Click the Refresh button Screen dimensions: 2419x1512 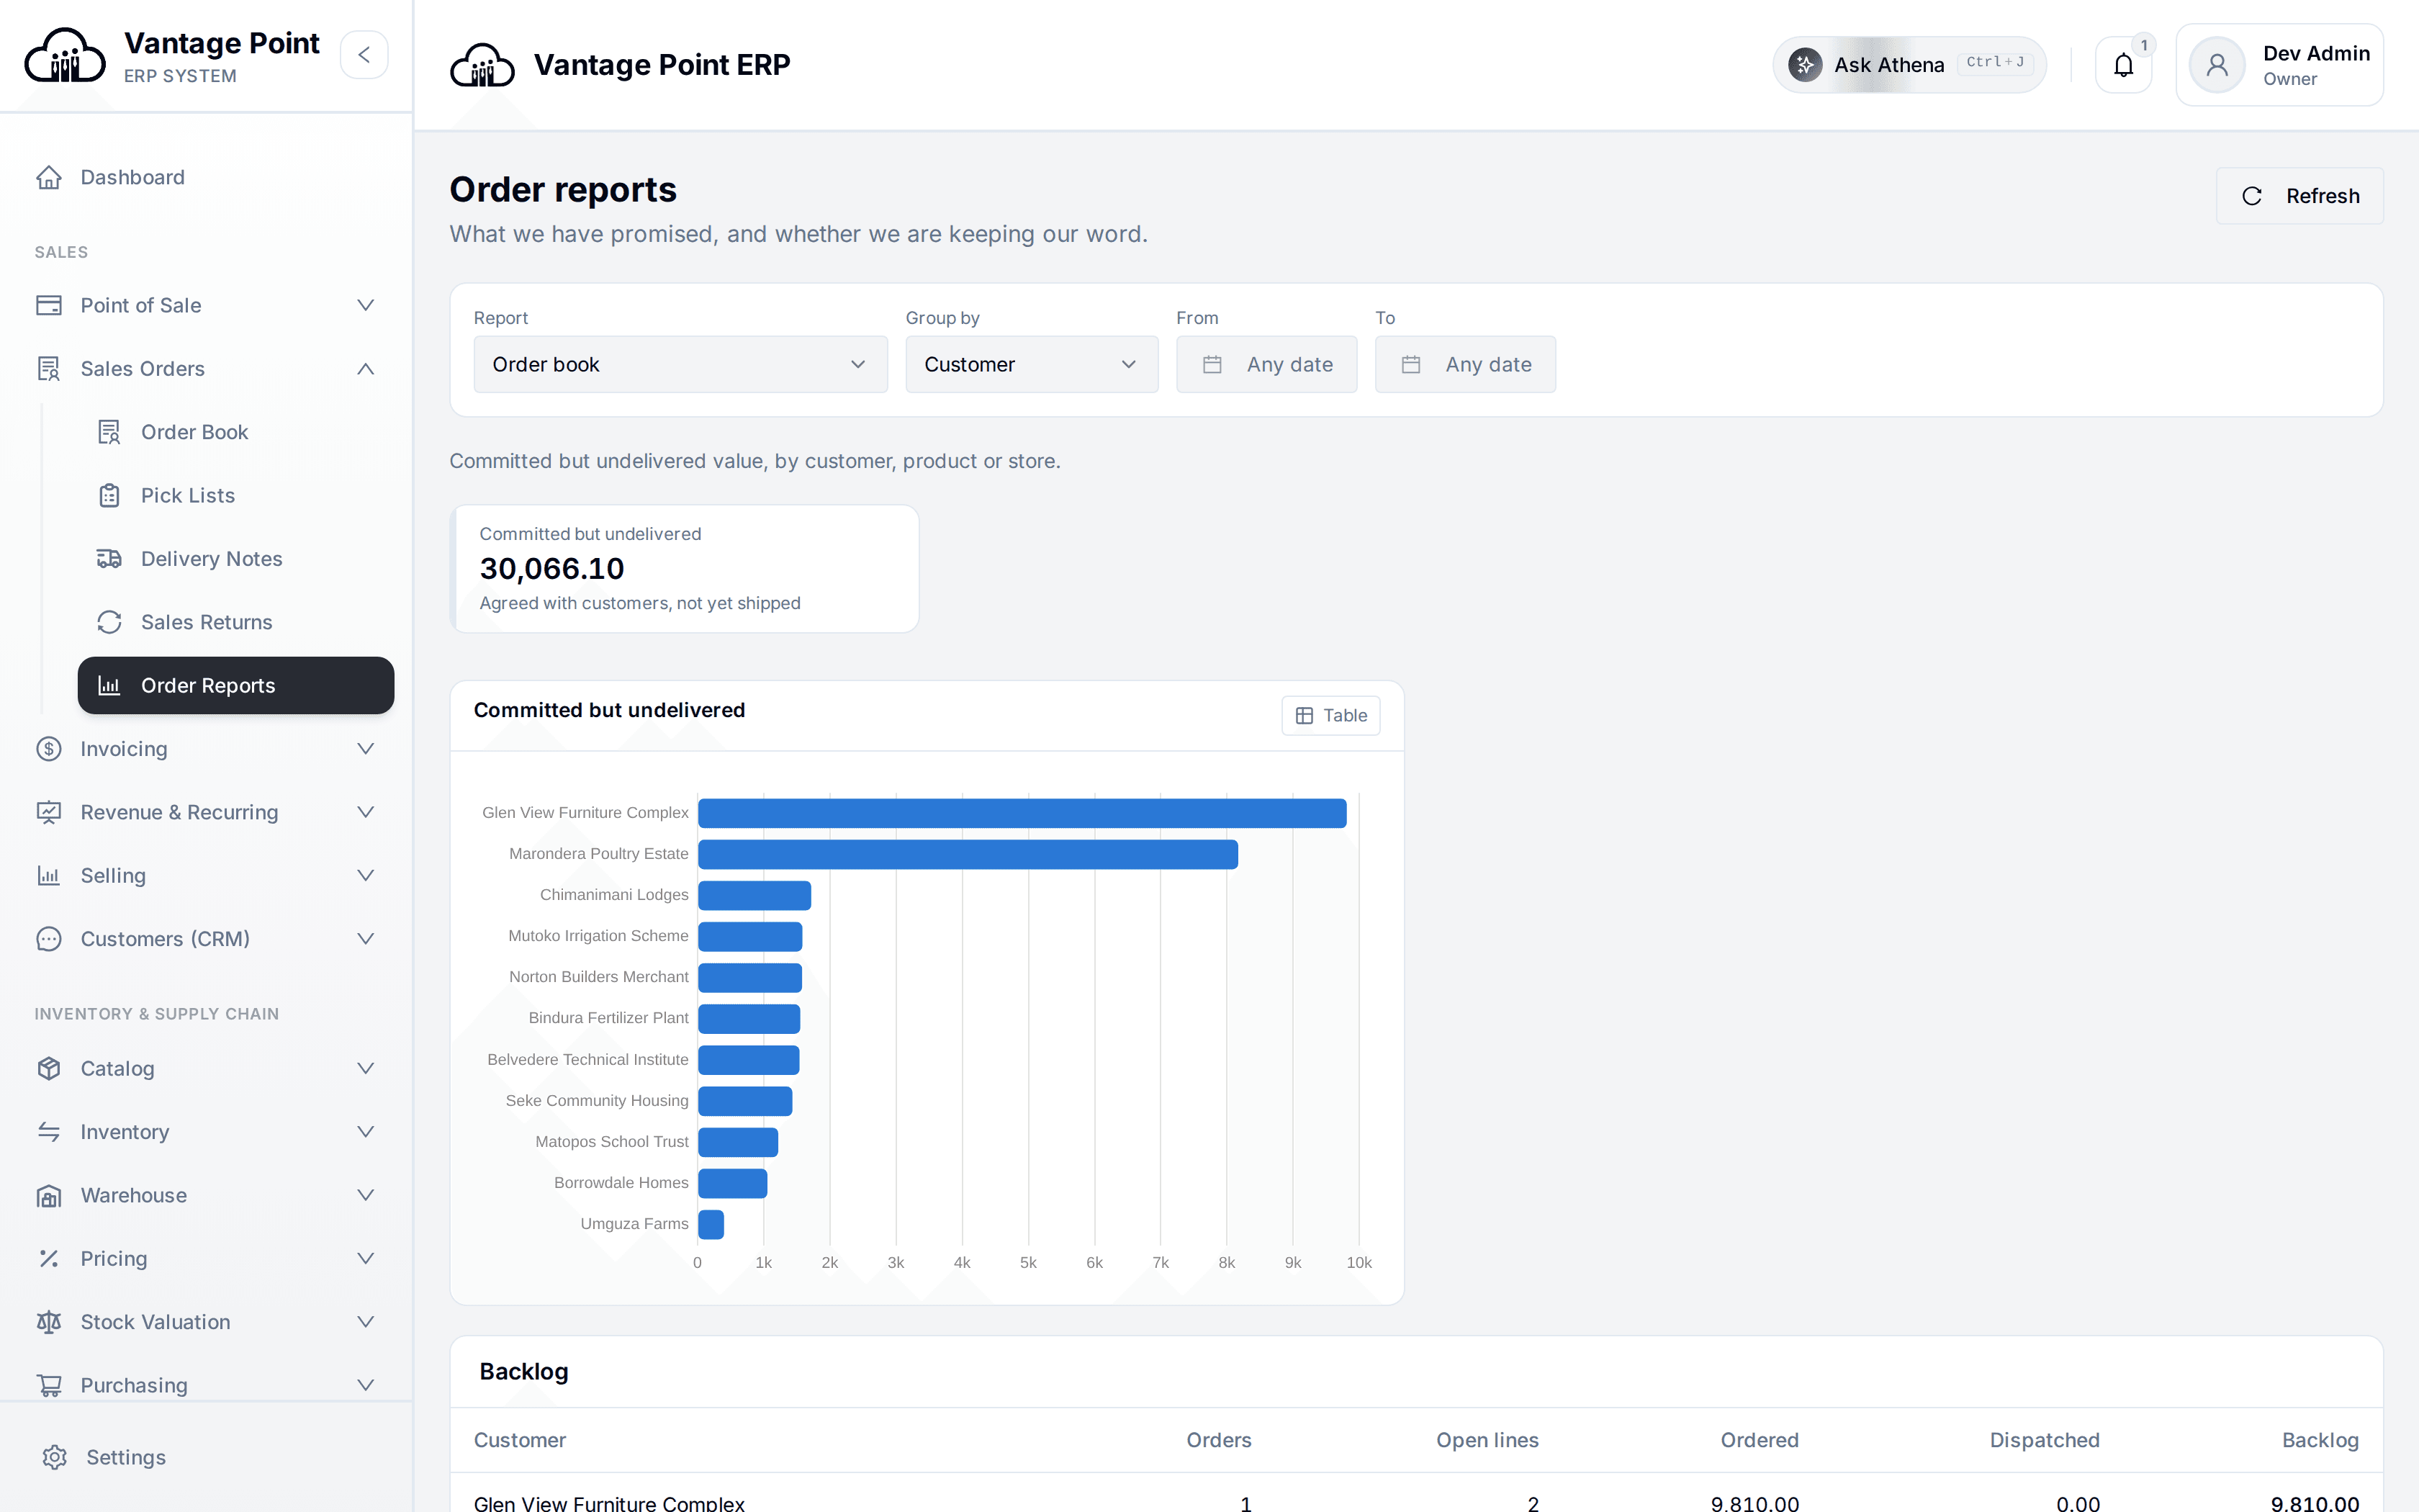(x=2299, y=196)
